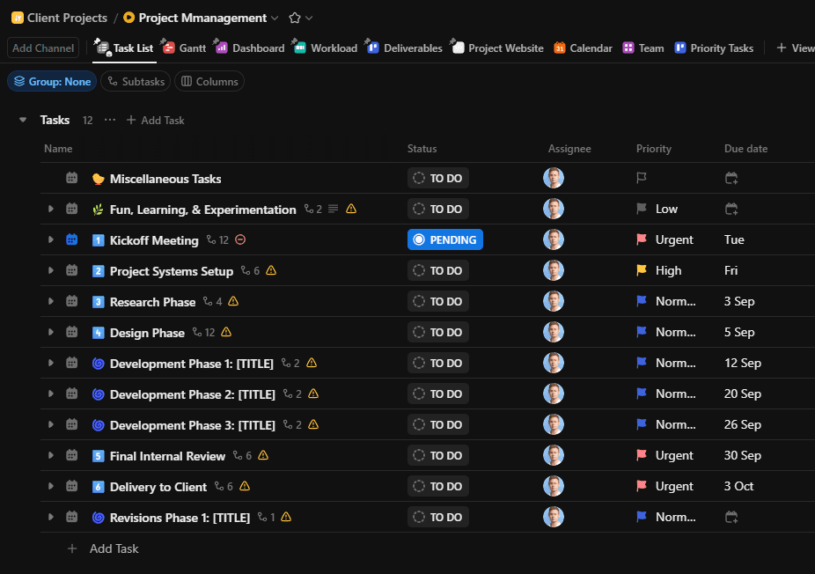
Task: Open the Deliverables tab
Action: click(x=404, y=48)
